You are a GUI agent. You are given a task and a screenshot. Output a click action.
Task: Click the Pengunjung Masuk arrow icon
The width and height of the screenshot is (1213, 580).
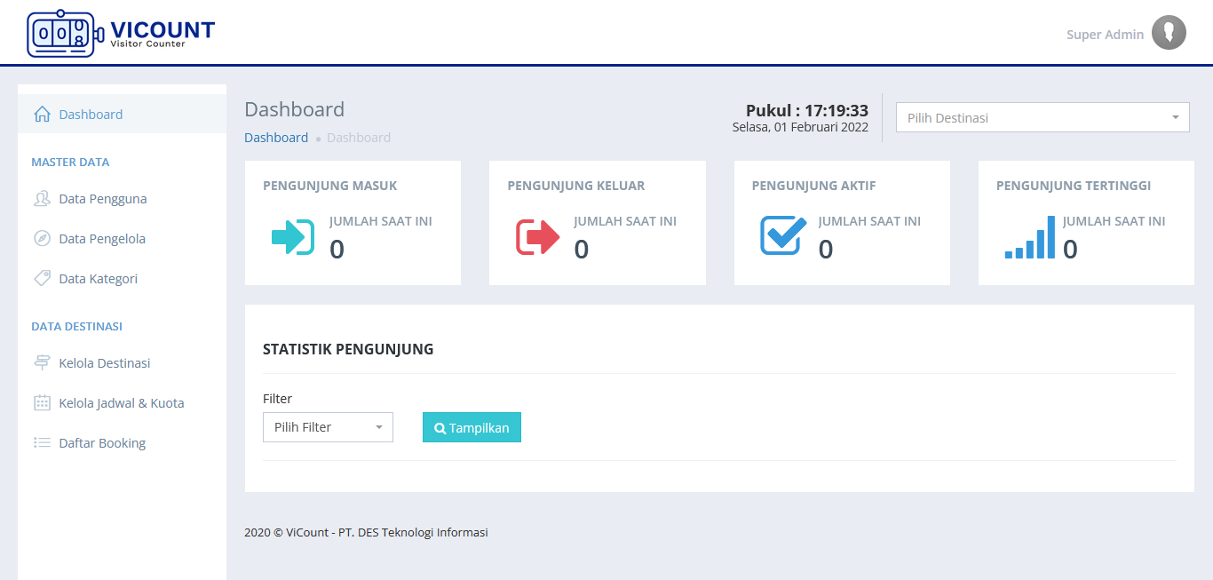click(x=292, y=237)
